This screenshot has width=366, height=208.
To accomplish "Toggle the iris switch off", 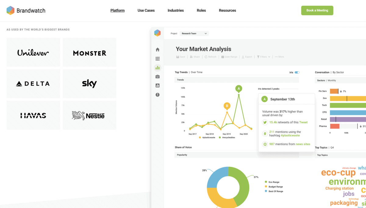I will (297, 73).
